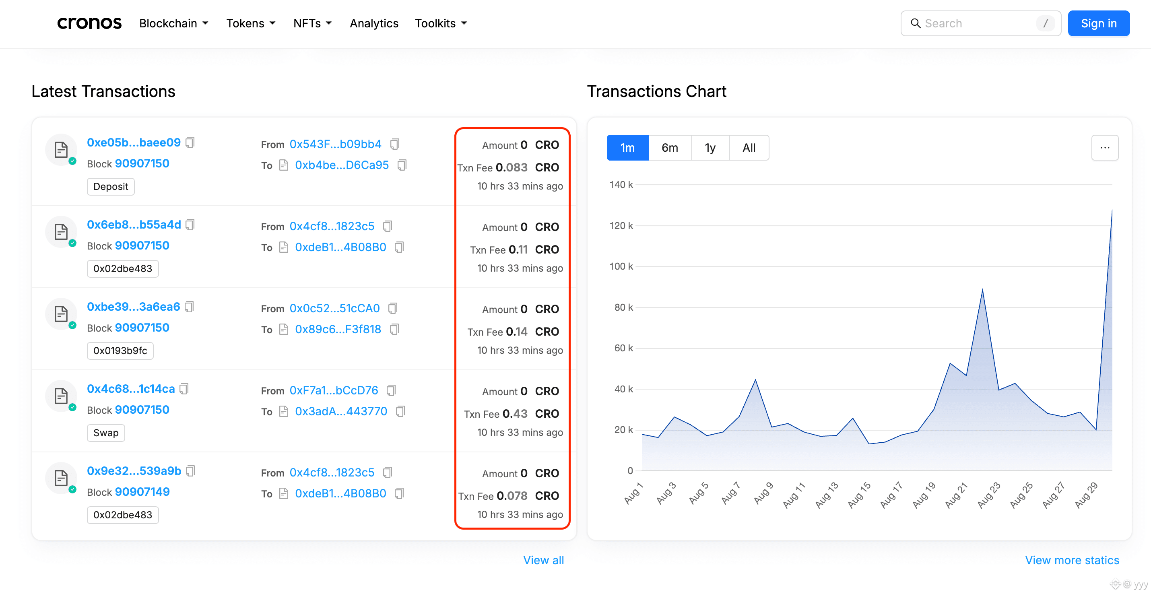Image resolution: width=1151 pixels, height=594 pixels.
Task: Copy transaction hash 0x4c68...1c14ca
Action: [x=184, y=389]
